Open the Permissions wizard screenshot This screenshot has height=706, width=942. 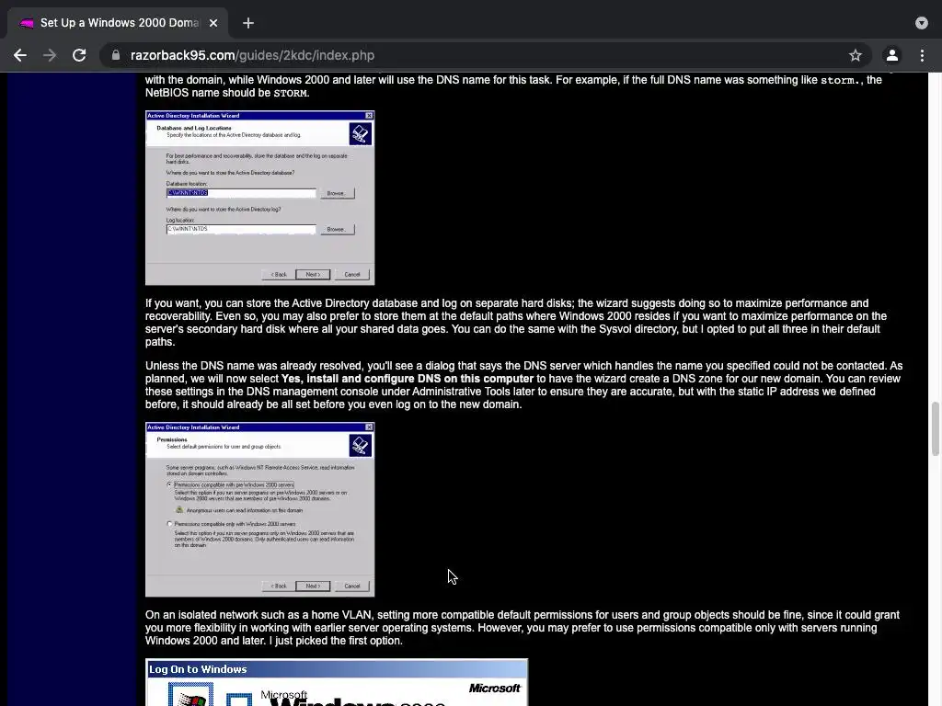pyautogui.click(x=259, y=509)
